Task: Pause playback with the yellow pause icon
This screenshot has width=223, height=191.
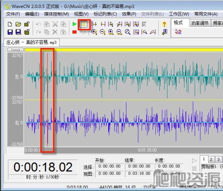Action: click(x=84, y=24)
